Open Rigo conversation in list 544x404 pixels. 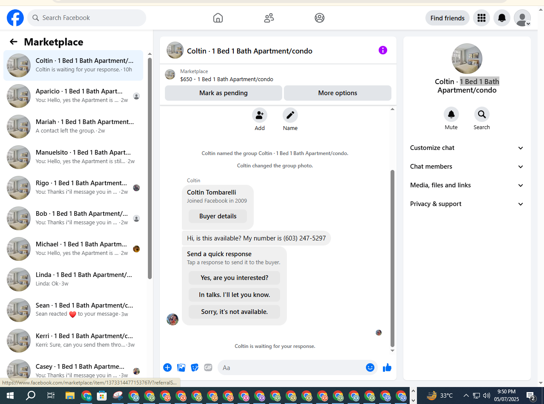click(x=73, y=188)
